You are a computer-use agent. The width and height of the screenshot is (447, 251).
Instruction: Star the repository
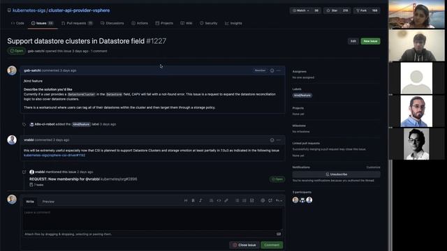click(337, 10)
